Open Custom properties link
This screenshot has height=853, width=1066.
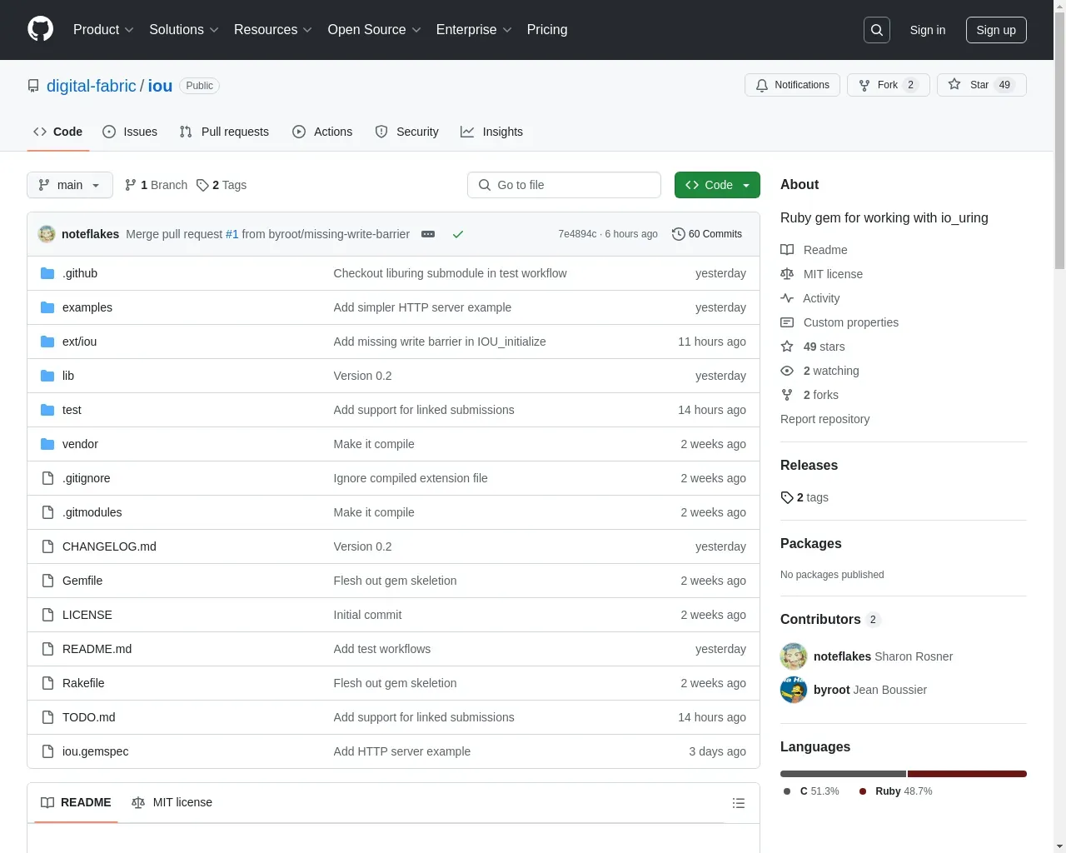[x=839, y=322]
